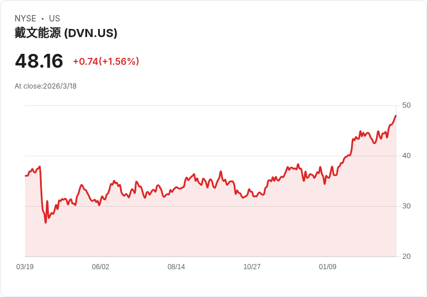Screen dimensions: 427x297
Task: Click the 10/27 date axis label
Action: tap(252, 266)
